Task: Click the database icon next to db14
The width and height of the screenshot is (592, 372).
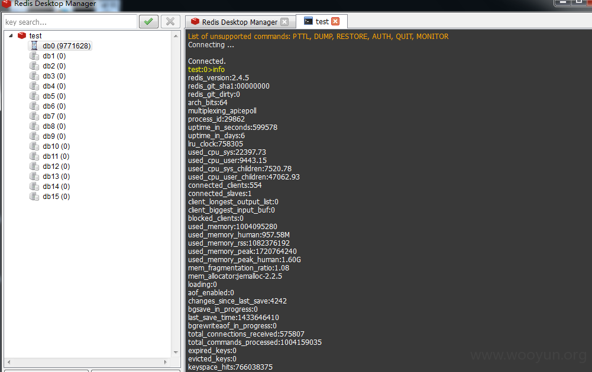Action: point(34,187)
